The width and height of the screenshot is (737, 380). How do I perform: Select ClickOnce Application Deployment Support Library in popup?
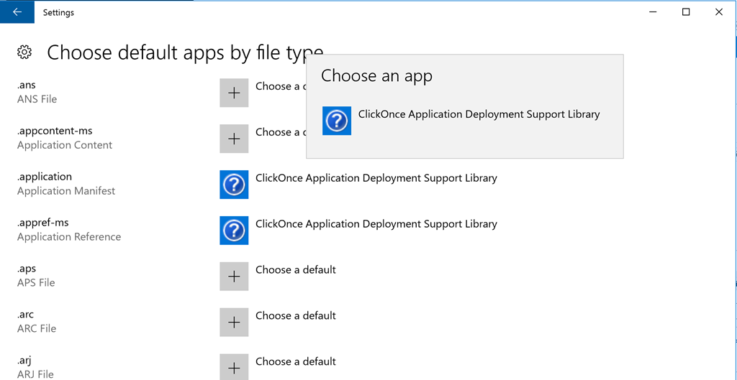point(479,114)
